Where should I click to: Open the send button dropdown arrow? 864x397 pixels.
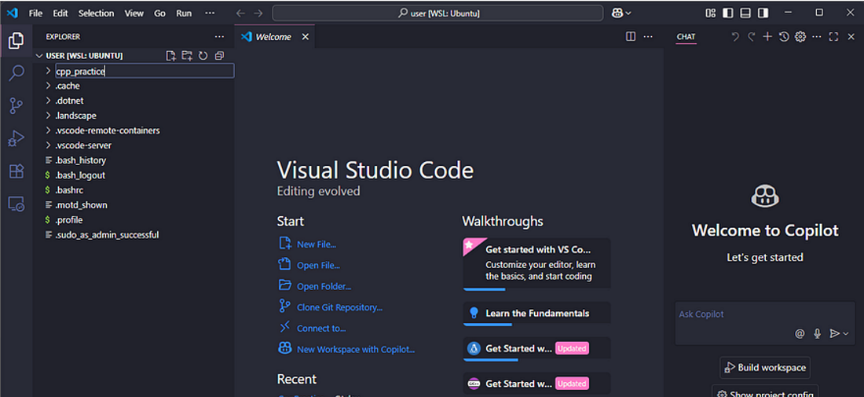pos(846,333)
